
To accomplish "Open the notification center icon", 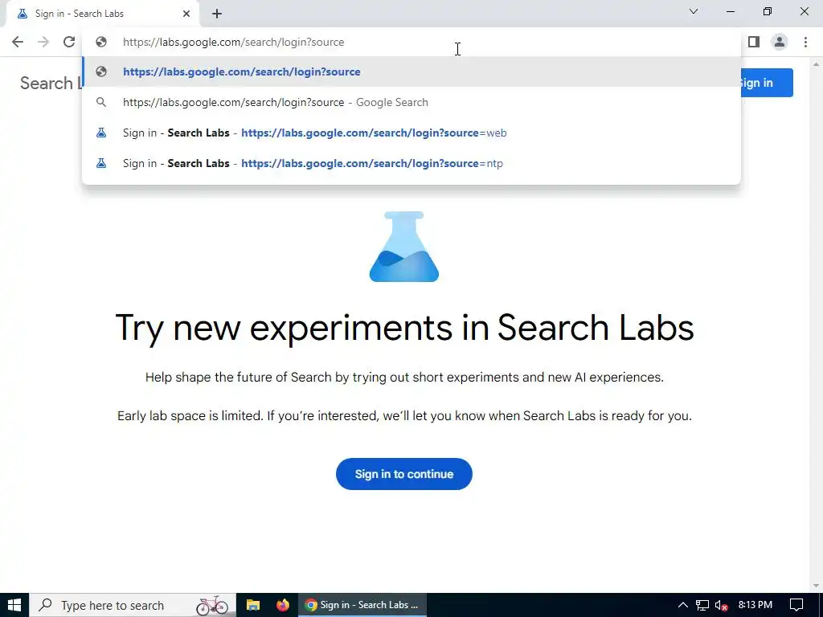I will pyautogui.click(x=796, y=605).
